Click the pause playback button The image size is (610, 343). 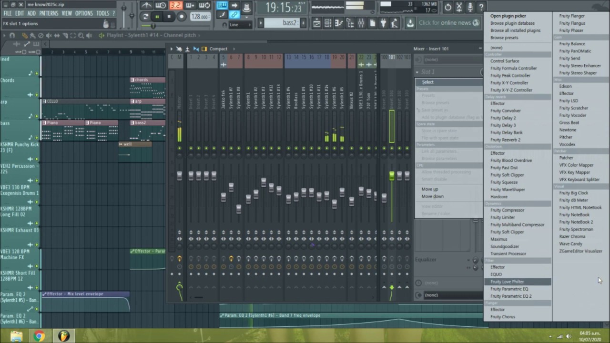(x=157, y=17)
